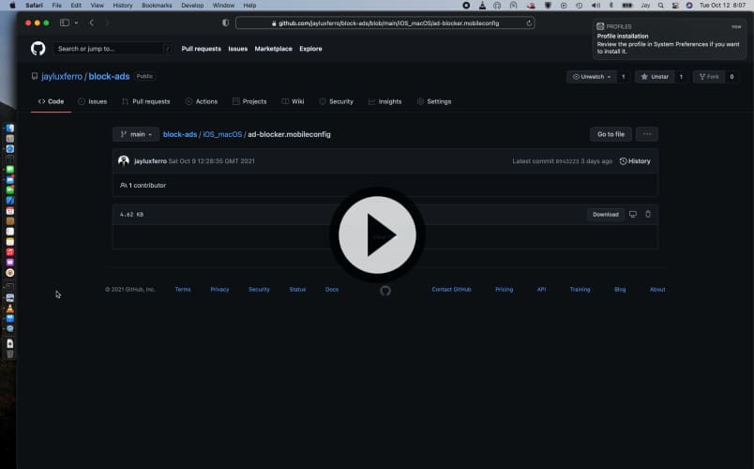This screenshot has height=469, width=754.
Task: Open Issues in the GitHub header
Action: click(237, 49)
